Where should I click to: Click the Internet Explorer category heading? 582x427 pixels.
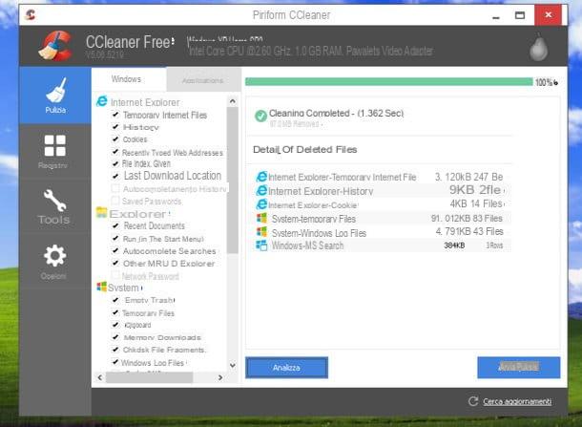[x=145, y=102]
